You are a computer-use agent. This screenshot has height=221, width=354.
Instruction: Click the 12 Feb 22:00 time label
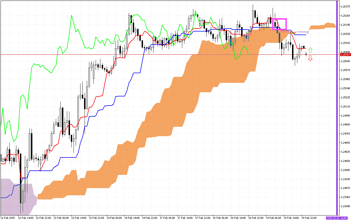pyautogui.click(x=43, y=218)
